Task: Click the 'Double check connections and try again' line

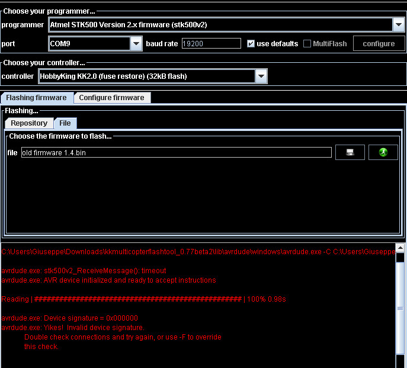Action: [123, 337]
